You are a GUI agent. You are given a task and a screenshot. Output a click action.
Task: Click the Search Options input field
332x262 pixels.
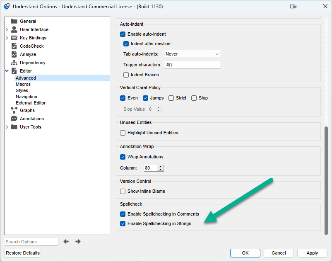tap(31, 242)
